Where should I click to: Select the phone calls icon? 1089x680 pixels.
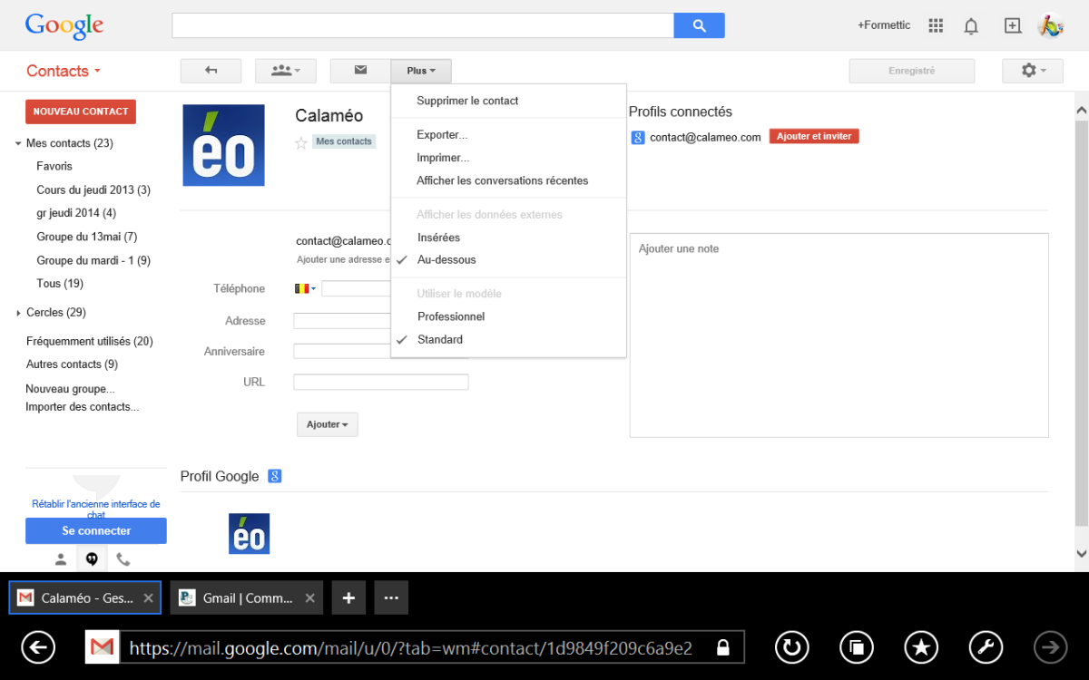pos(123,559)
